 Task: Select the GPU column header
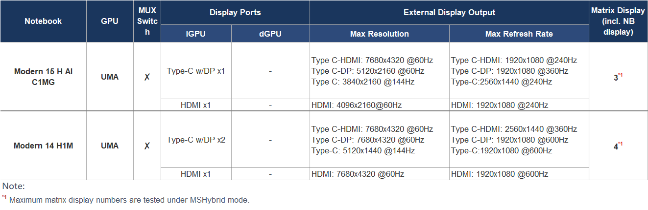(110, 21)
